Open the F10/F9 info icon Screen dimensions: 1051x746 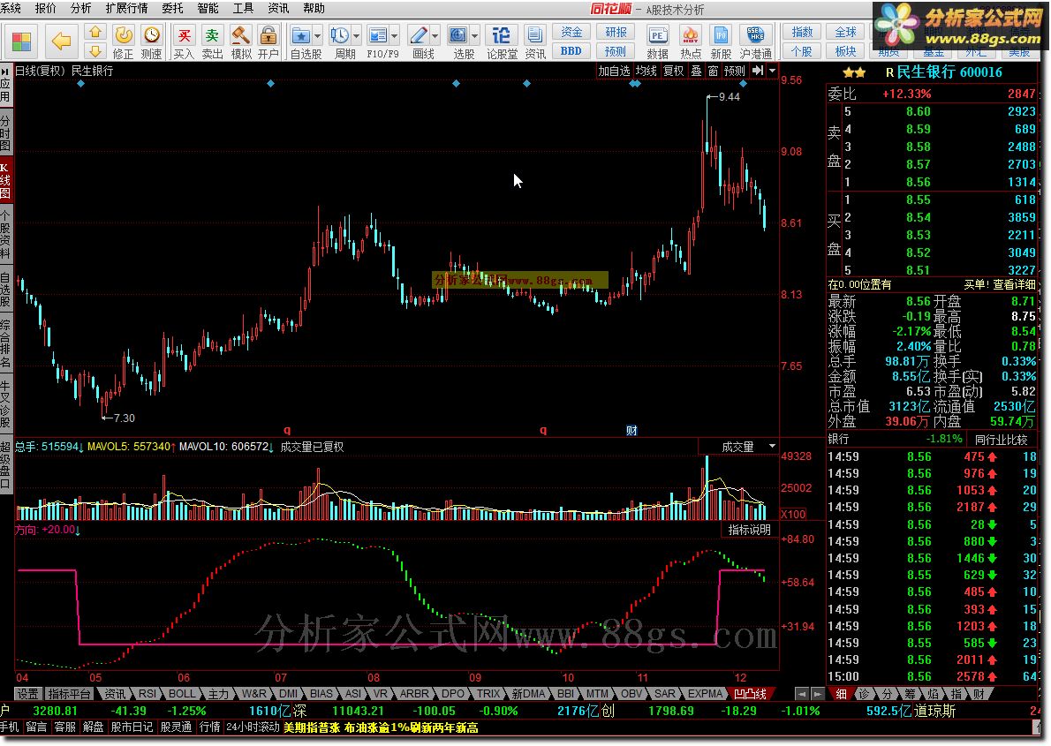click(x=378, y=35)
